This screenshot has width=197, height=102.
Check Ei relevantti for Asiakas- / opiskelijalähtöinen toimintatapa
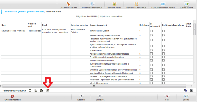click(x=152, y=76)
